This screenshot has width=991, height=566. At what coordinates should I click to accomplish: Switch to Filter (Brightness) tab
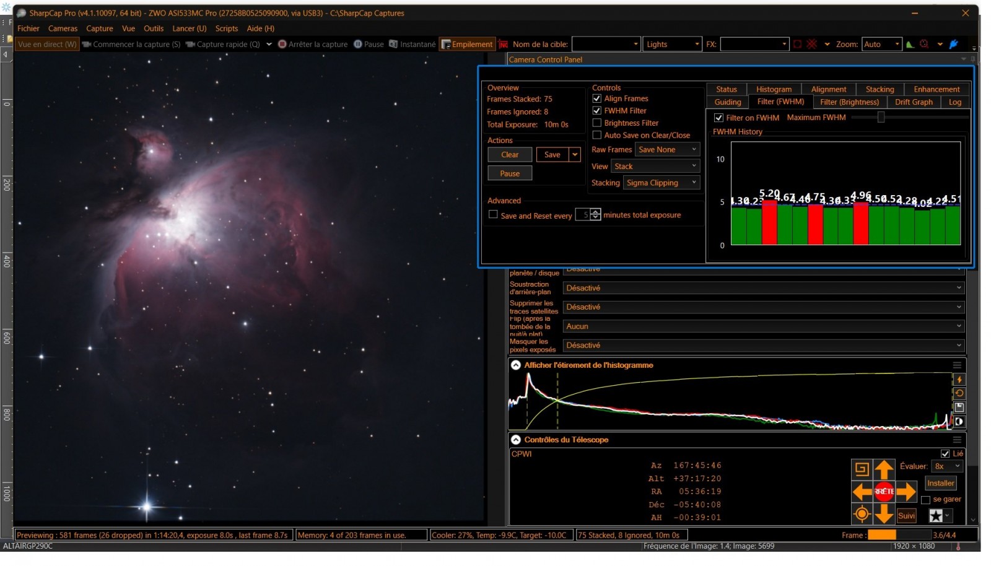[849, 103]
